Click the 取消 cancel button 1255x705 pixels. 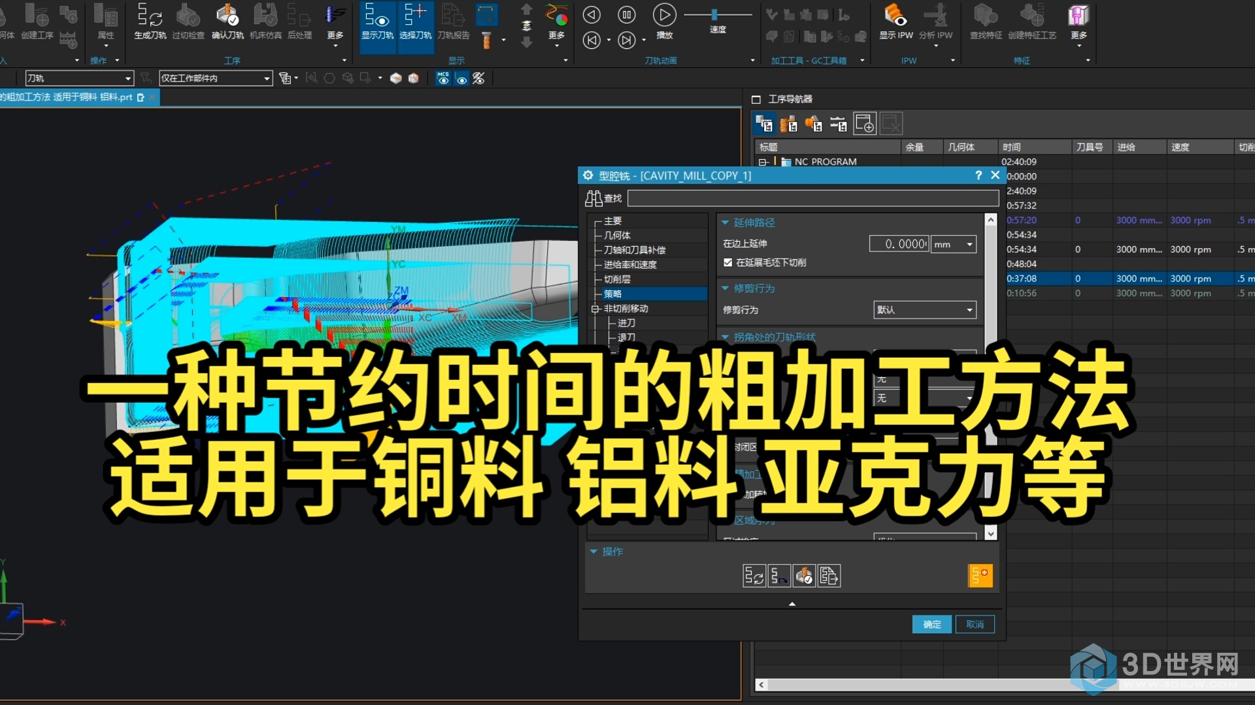pyautogui.click(x=975, y=625)
